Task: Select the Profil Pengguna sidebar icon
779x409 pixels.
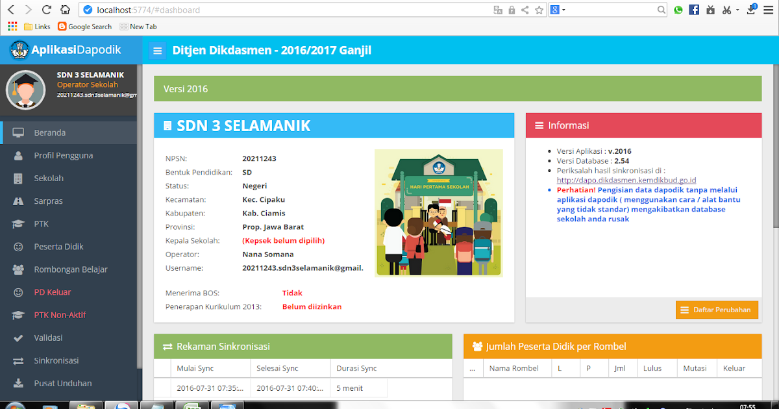Action: tap(19, 155)
